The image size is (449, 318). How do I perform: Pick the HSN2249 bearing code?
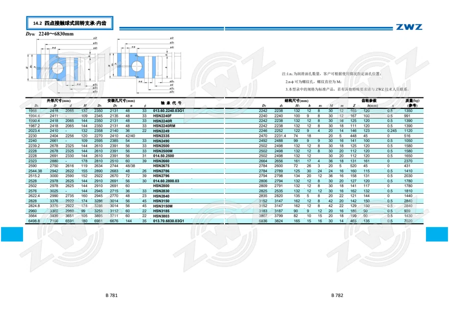(161, 131)
